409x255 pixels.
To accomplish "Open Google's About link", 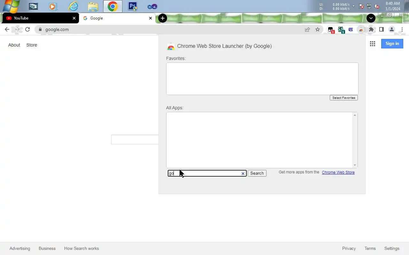I will point(14,45).
